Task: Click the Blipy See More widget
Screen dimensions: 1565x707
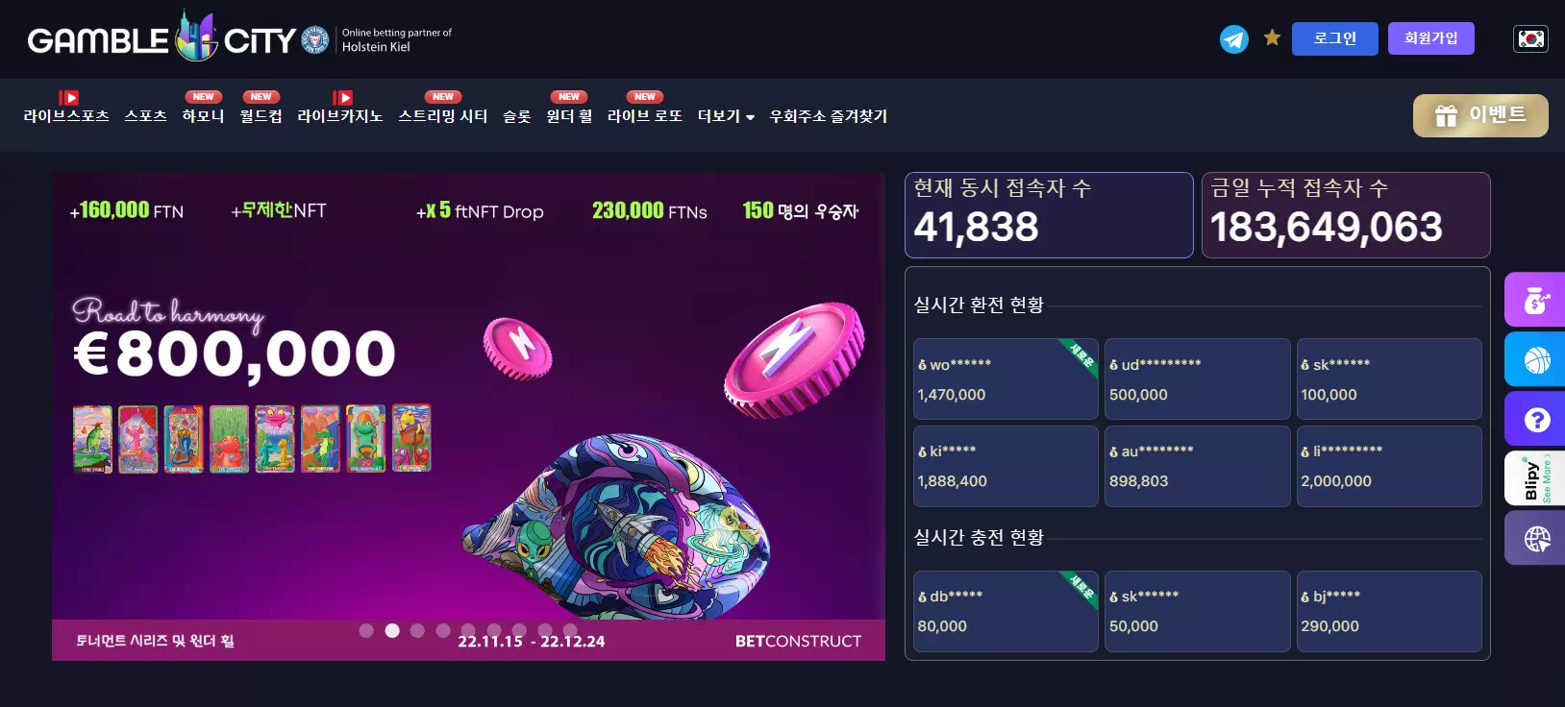Action: pyautogui.click(x=1535, y=478)
